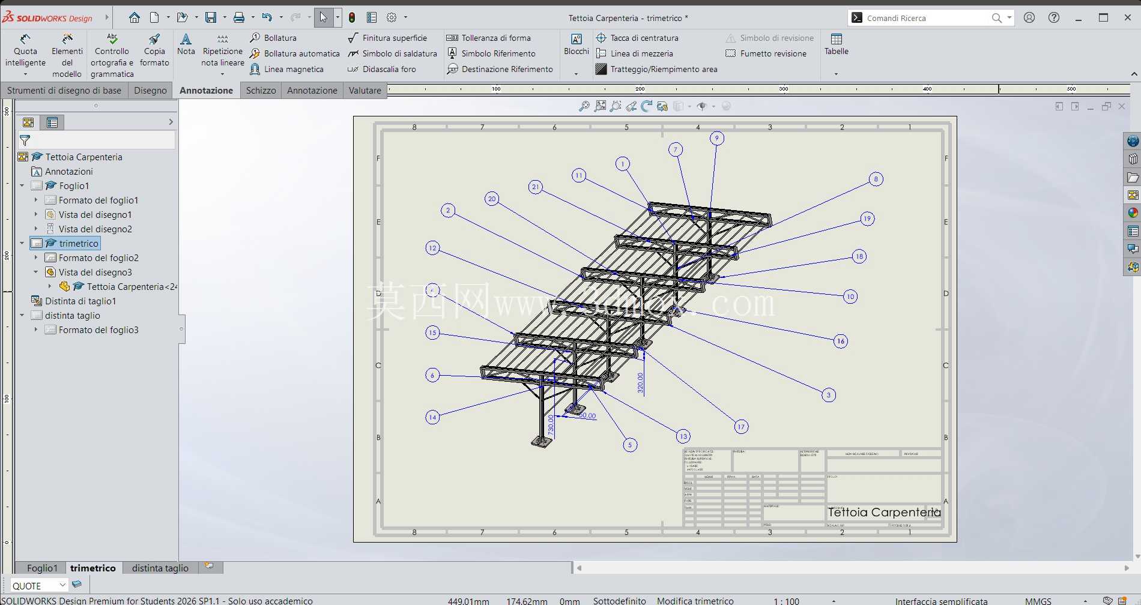Expand Formato del foglio1 node
The width and height of the screenshot is (1141, 605).
click(x=36, y=200)
